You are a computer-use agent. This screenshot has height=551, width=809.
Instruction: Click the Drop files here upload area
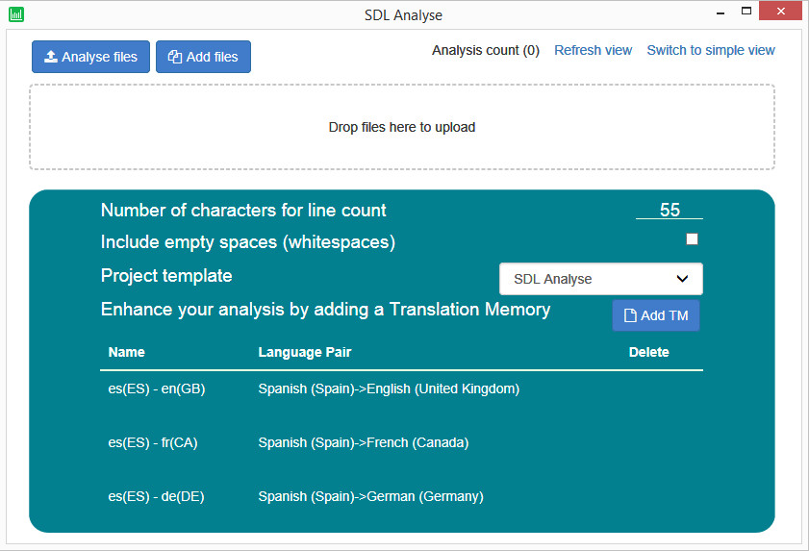pyautogui.click(x=402, y=127)
